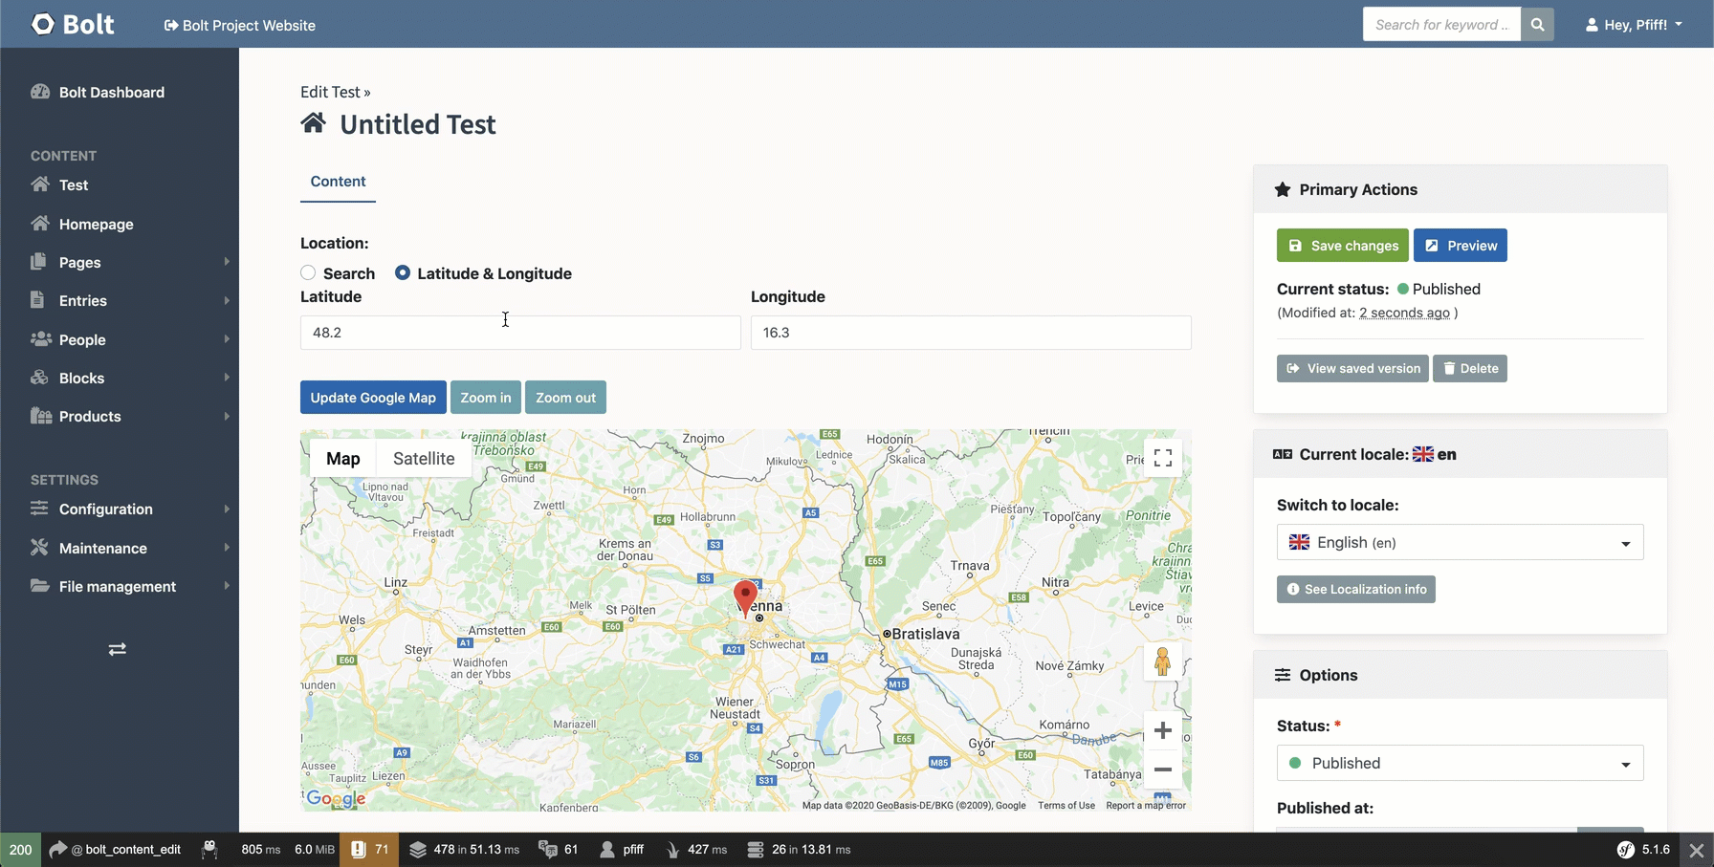Open the pfiff user panel in the debug bar
Viewport: 1714px width, 867px height.
coord(622,850)
